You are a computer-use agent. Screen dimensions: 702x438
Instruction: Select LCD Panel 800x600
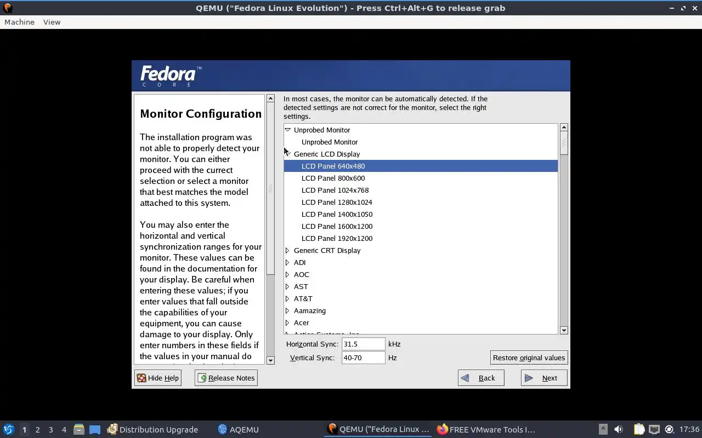pyautogui.click(x=421, y=178)
